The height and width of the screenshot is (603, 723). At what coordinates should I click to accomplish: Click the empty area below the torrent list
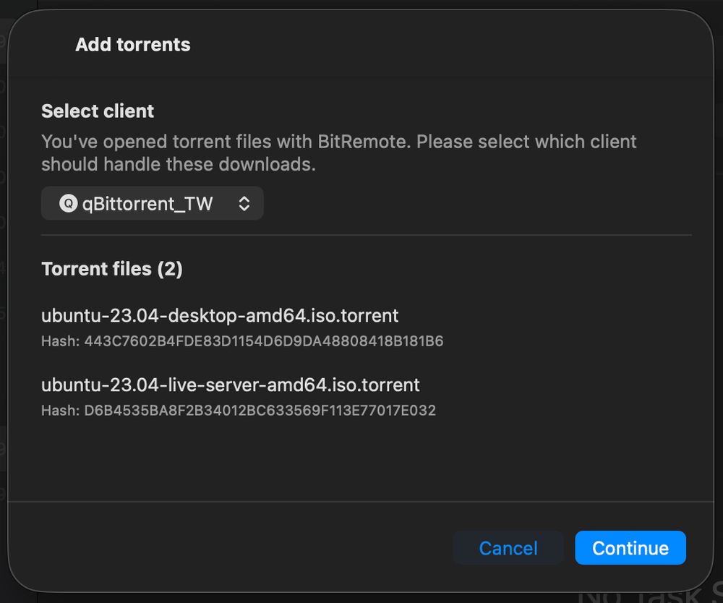click(367, 459)
